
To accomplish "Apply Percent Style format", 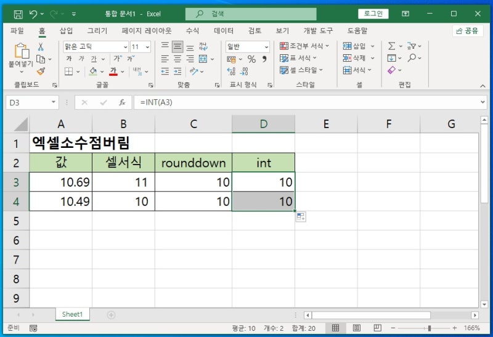I will coord(251,59).
